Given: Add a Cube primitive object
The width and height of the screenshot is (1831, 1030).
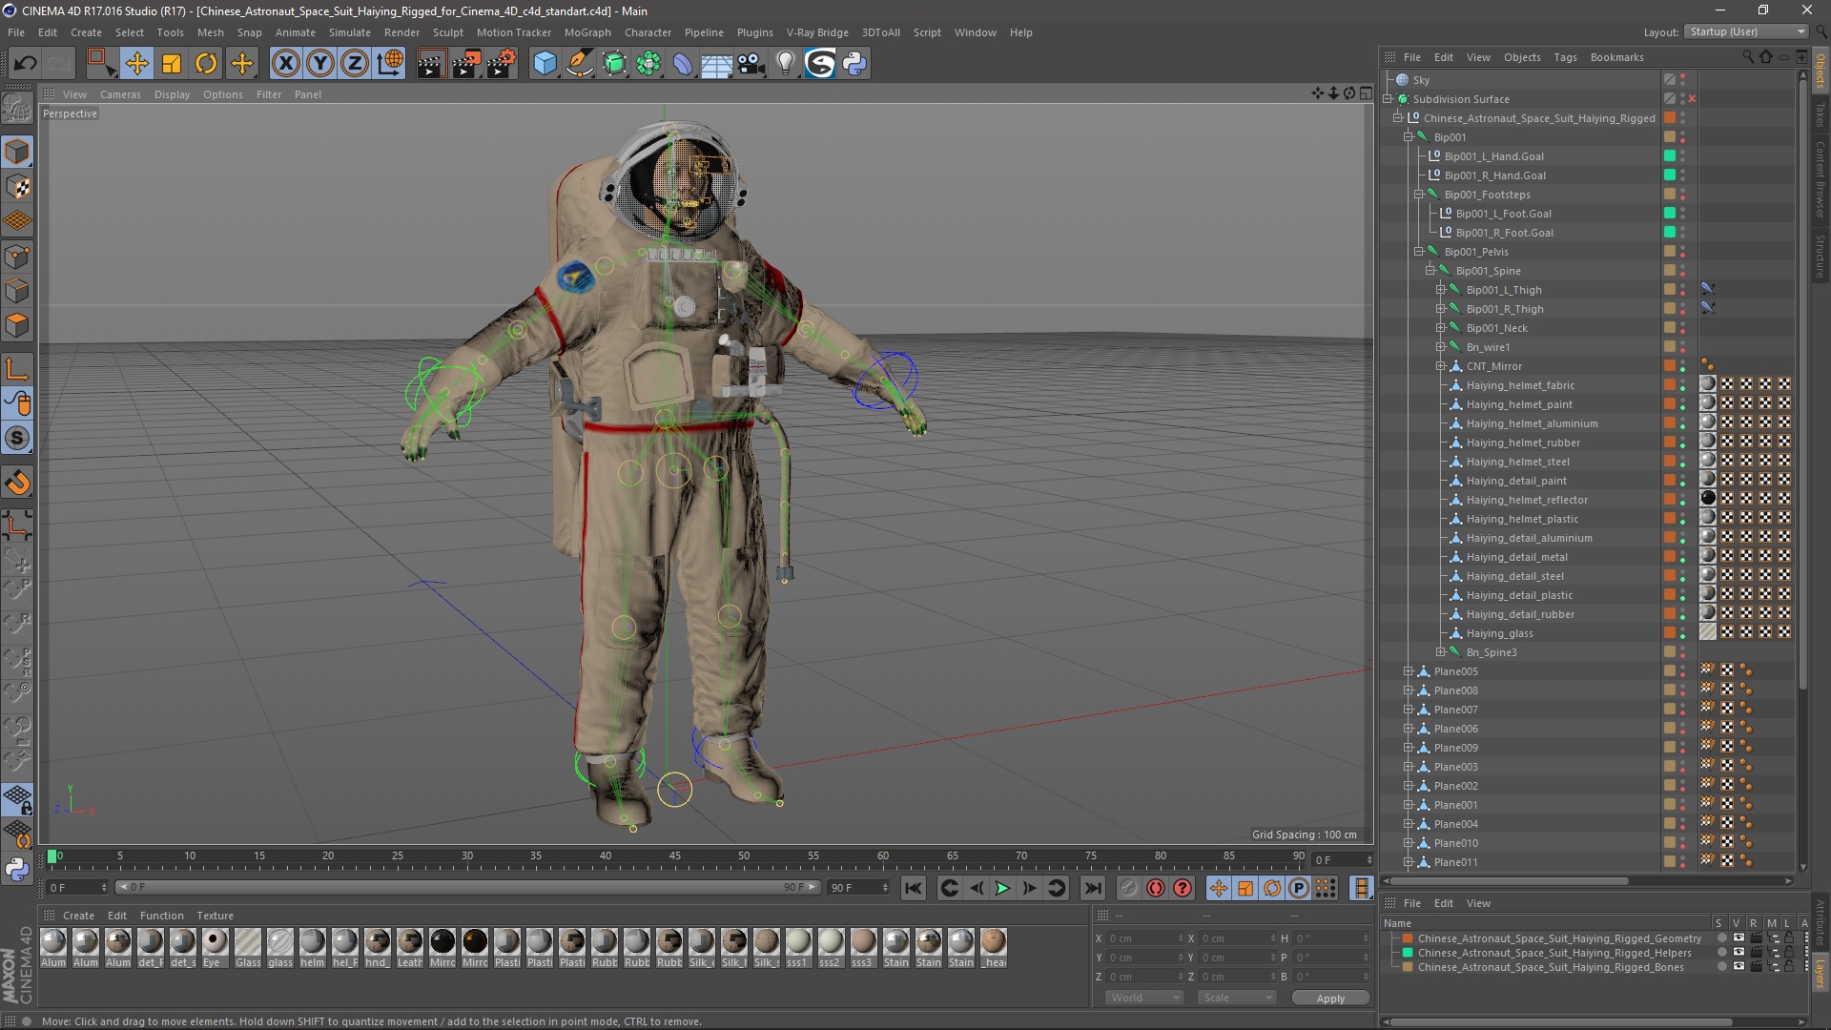Looking at the screenshot, I should [x=545, y=64].
